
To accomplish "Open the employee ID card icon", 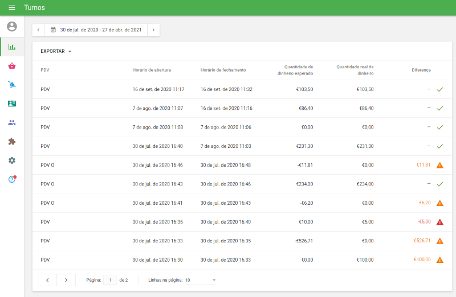I will coord(12,104).
